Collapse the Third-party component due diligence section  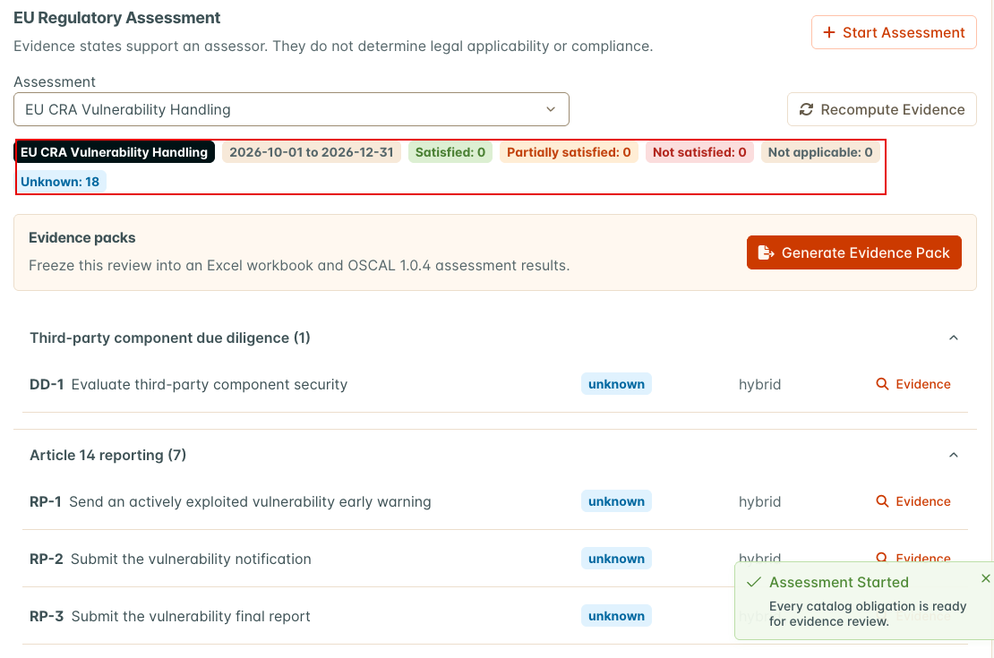click(x=954, y=338)
